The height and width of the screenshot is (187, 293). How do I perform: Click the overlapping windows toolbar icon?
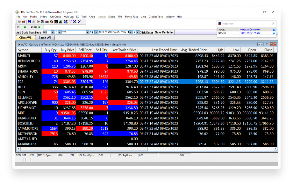[43, 22]
